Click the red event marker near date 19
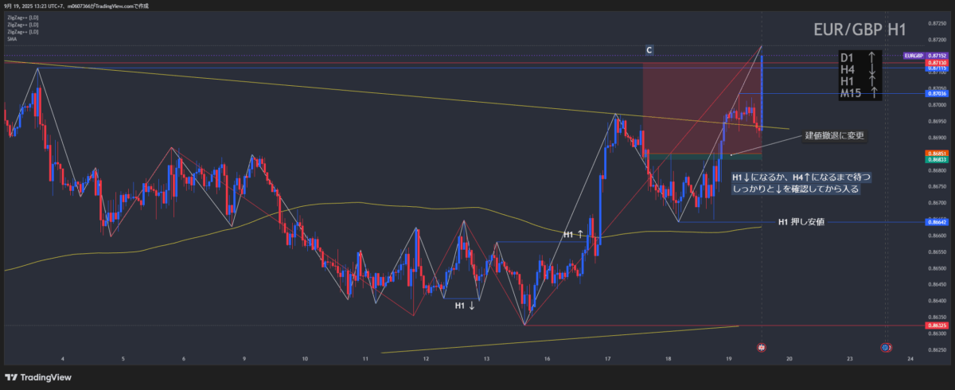 coord(762,348)
